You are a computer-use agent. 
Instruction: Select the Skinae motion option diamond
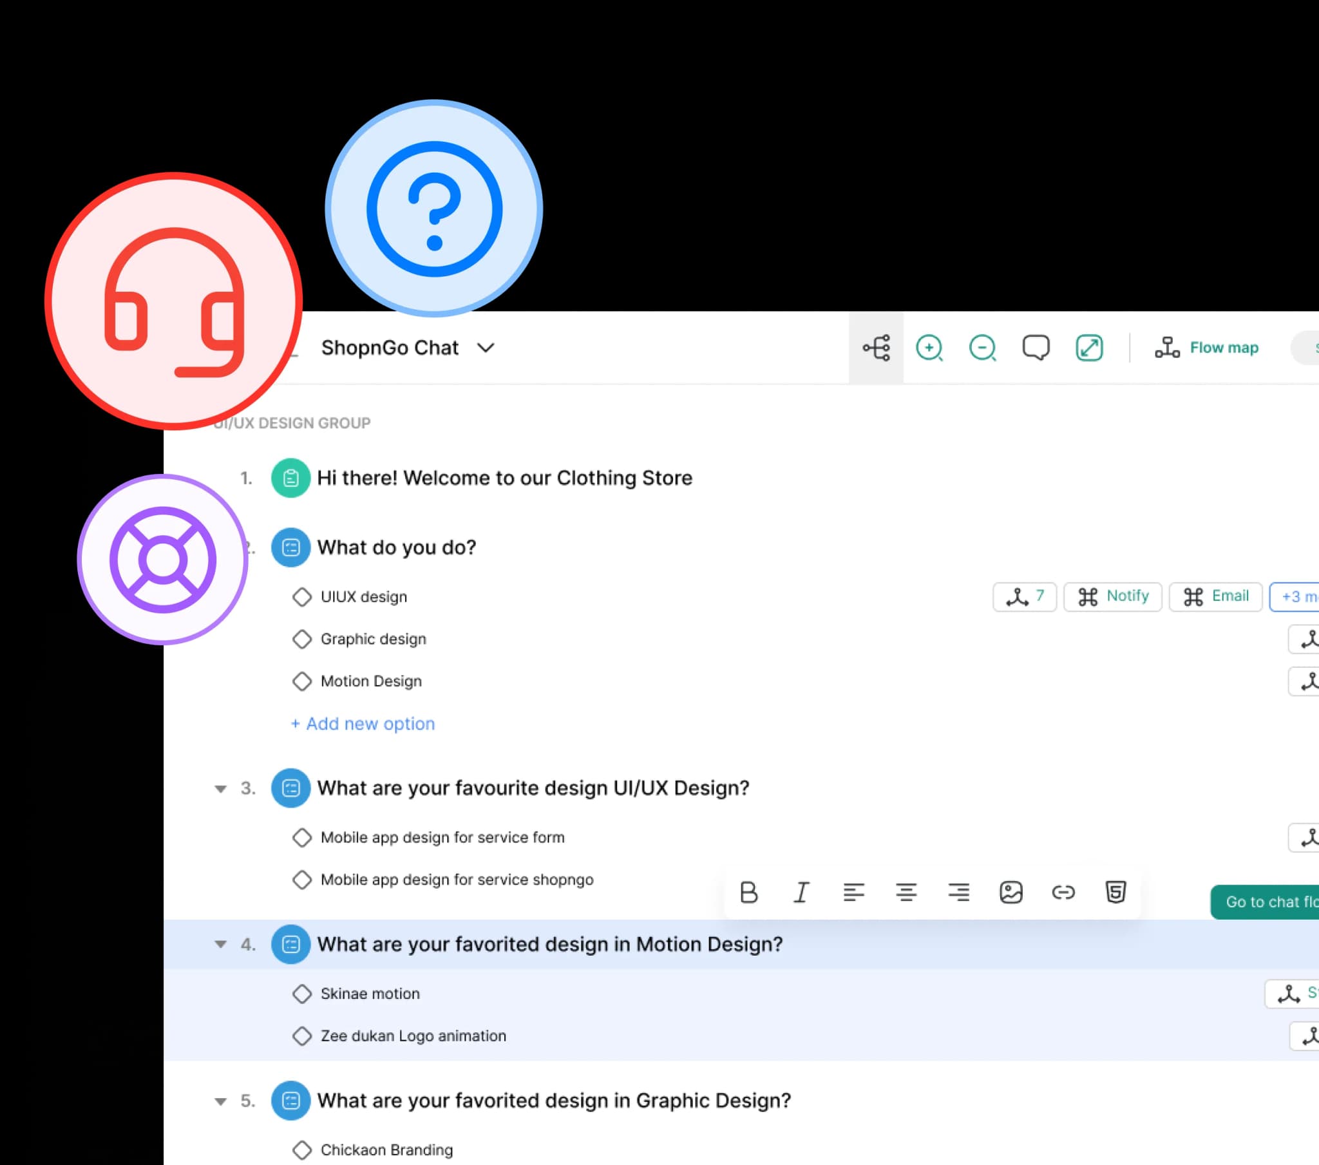tap(302, 994)
